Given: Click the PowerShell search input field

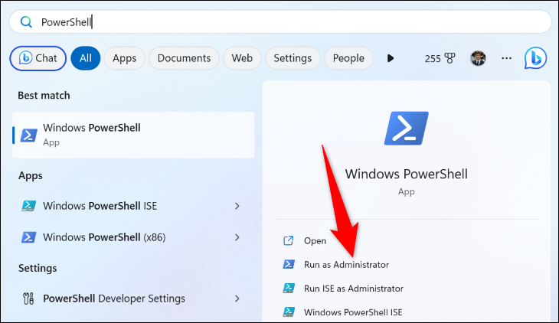Looking at the screenshot, I should 280,22.
